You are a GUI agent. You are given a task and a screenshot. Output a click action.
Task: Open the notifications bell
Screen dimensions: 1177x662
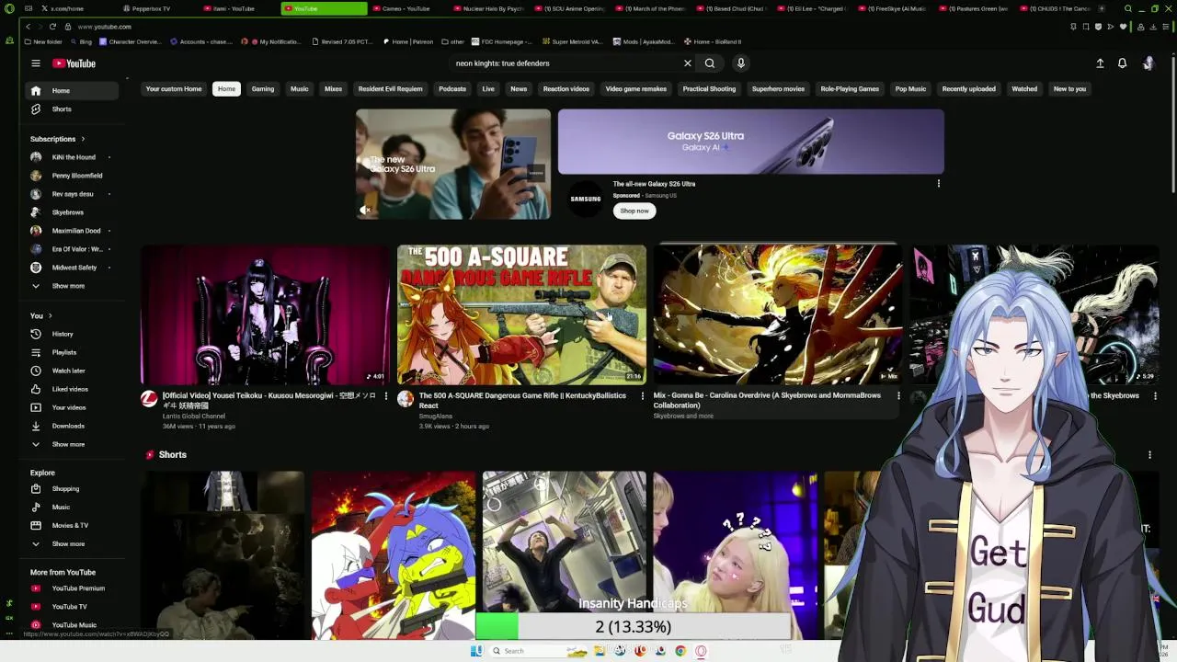point(1122,63)
